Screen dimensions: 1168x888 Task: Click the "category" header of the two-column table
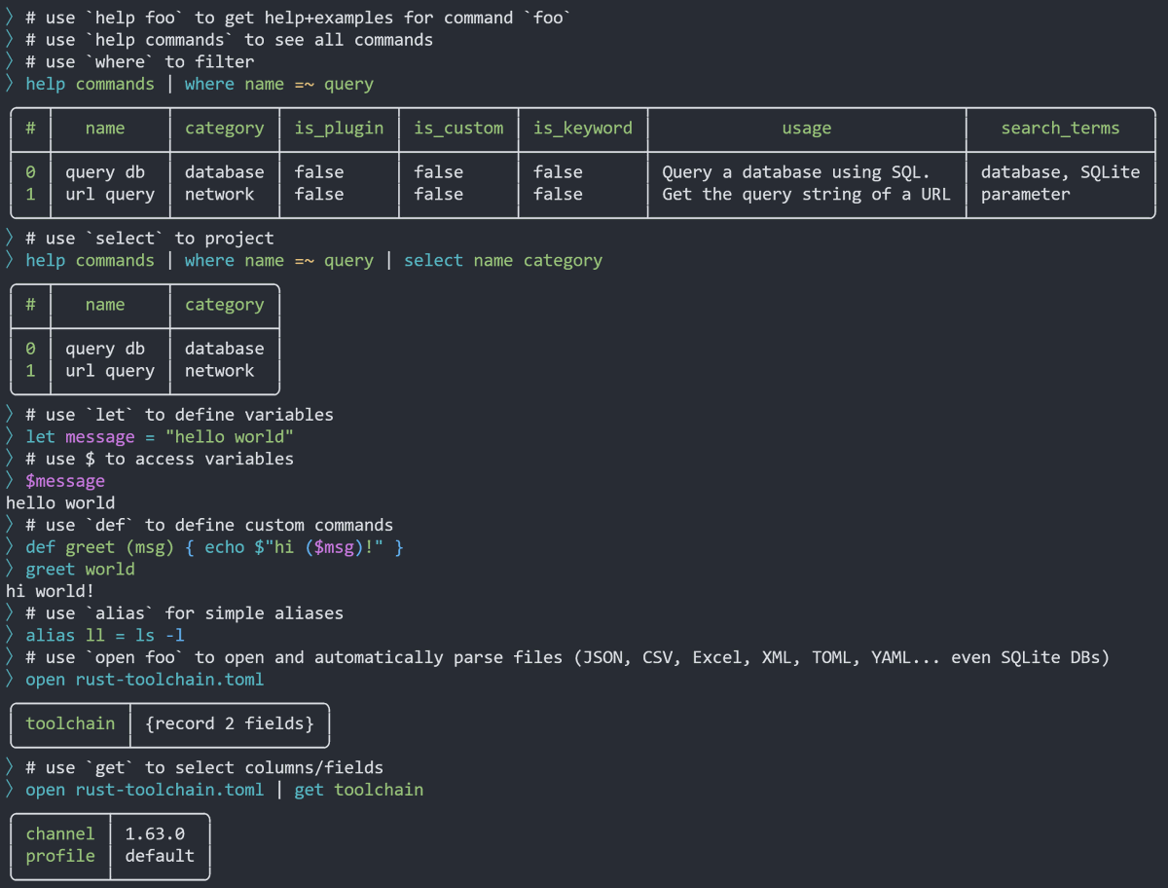[x=224, y=305]
